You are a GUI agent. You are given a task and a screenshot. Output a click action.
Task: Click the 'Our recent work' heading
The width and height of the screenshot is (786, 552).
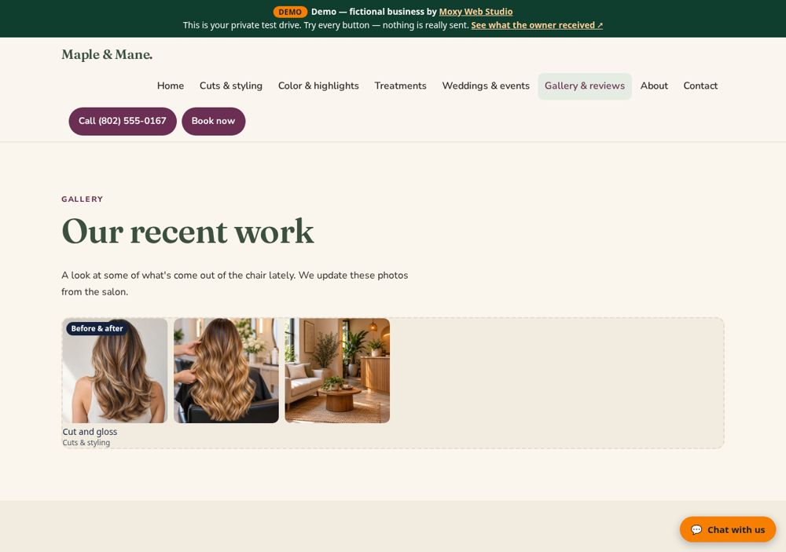point(188,232)
